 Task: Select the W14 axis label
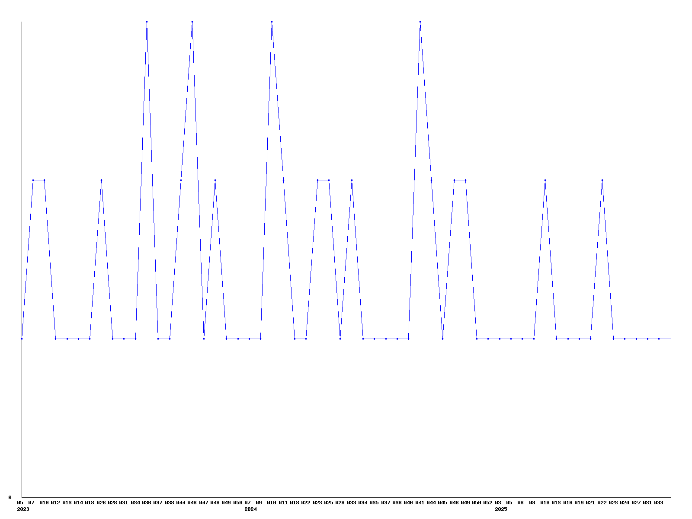[78, 503]
